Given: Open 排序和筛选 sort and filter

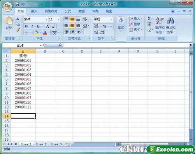Looking at the screenshot, I should (160, 25).
